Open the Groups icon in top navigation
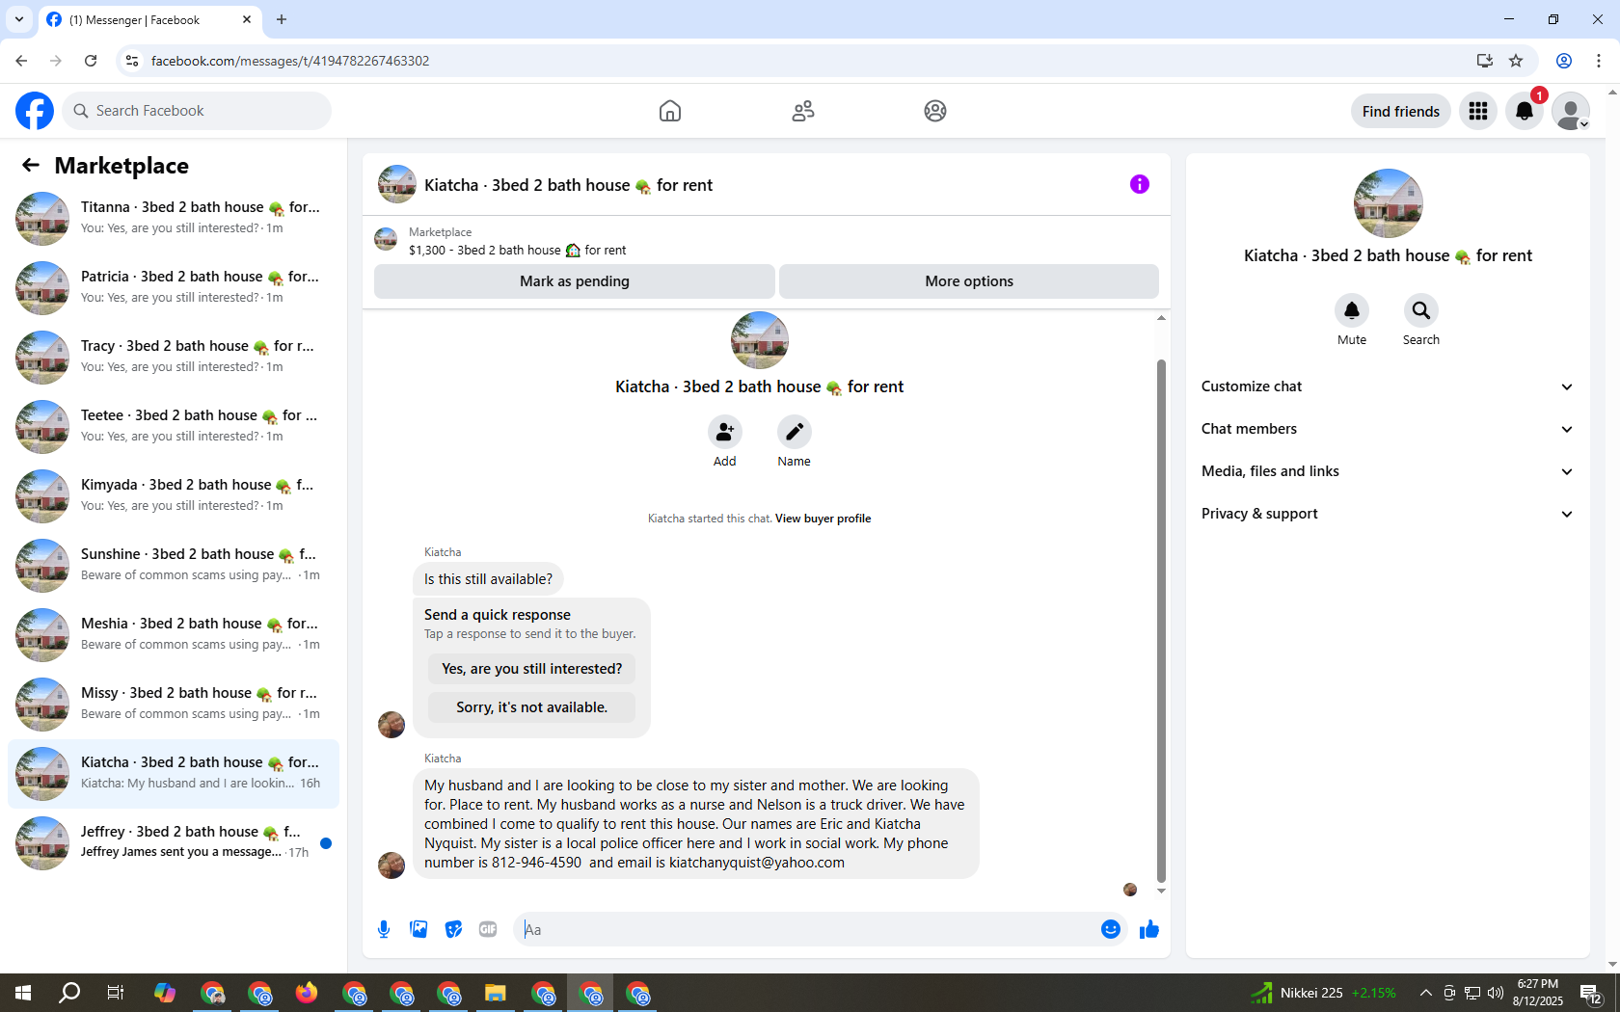 point(935,111)
